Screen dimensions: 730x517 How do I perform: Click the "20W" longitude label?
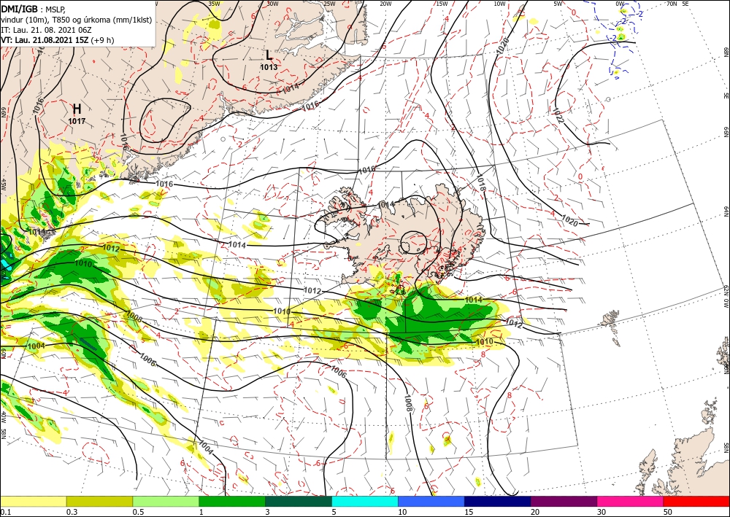pyautogui.click(x=386, y=3)
